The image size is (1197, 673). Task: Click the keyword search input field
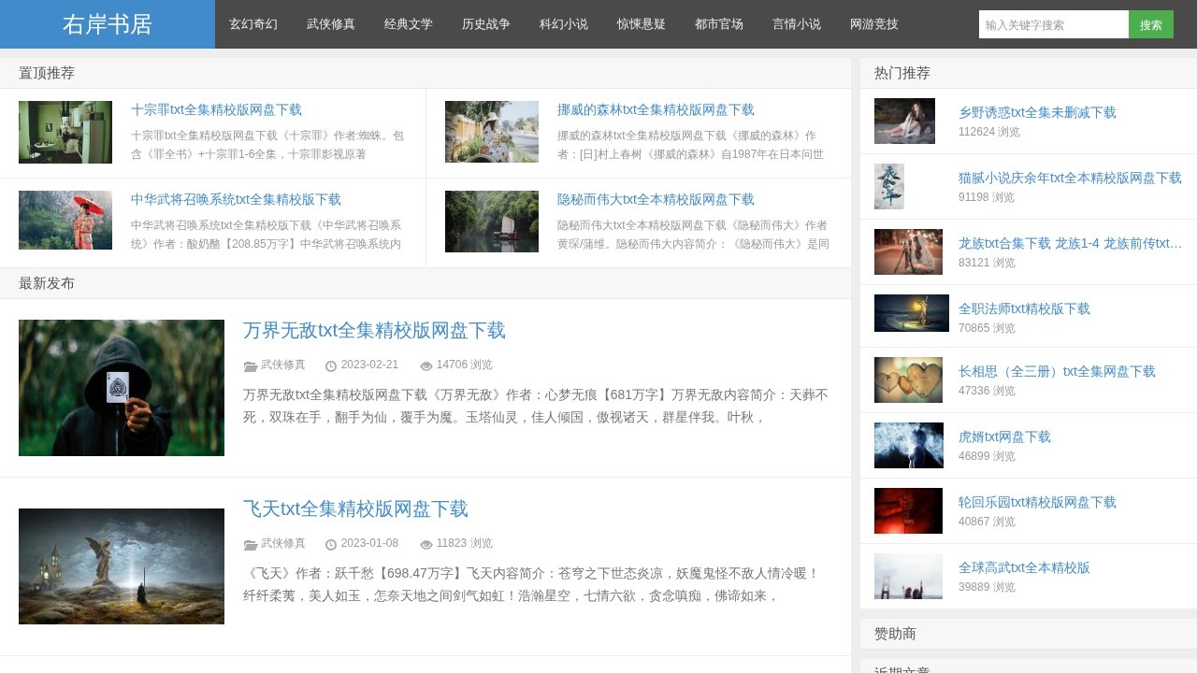[x=1053, y=24]
